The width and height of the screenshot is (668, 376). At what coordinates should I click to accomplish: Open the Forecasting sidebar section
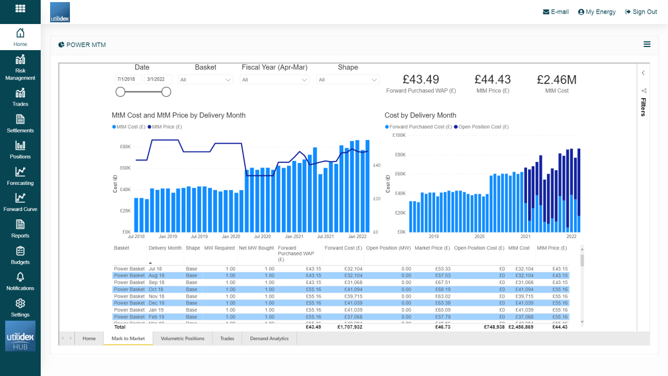tap(20, 176)
